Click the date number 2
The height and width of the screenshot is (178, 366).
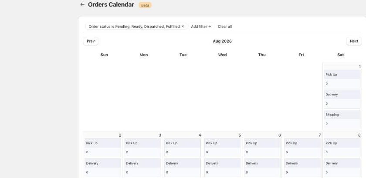coord(120,135)
